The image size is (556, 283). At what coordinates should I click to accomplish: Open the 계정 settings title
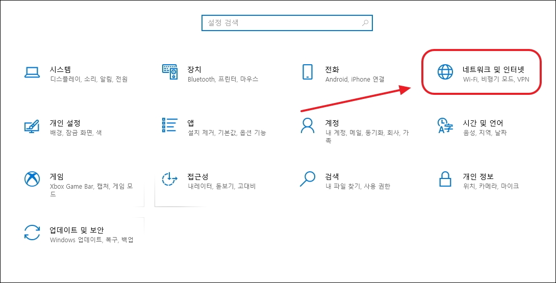tap(332, 123)
